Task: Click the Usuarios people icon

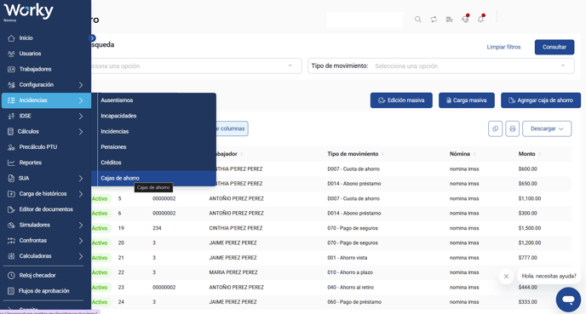Action: pyautogui.click(x=11, y=54)
